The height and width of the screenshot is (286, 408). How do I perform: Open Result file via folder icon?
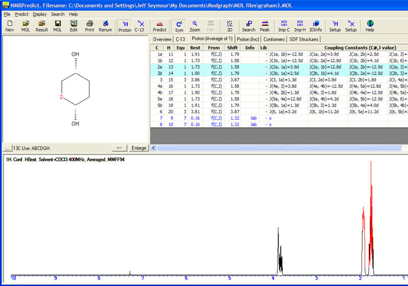tap(42, 25)
